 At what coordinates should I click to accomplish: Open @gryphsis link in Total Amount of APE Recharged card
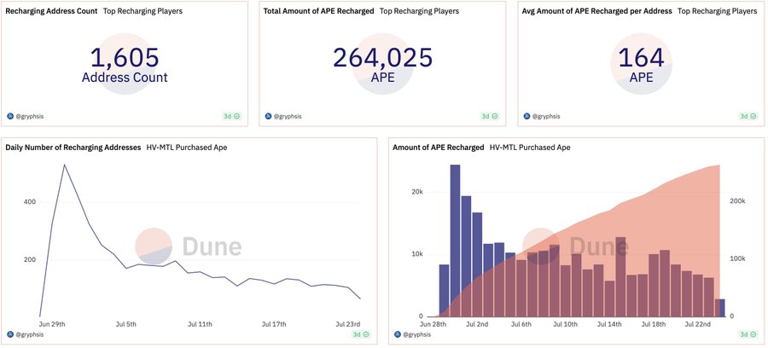pyautogui.click(x=288, y=117)
